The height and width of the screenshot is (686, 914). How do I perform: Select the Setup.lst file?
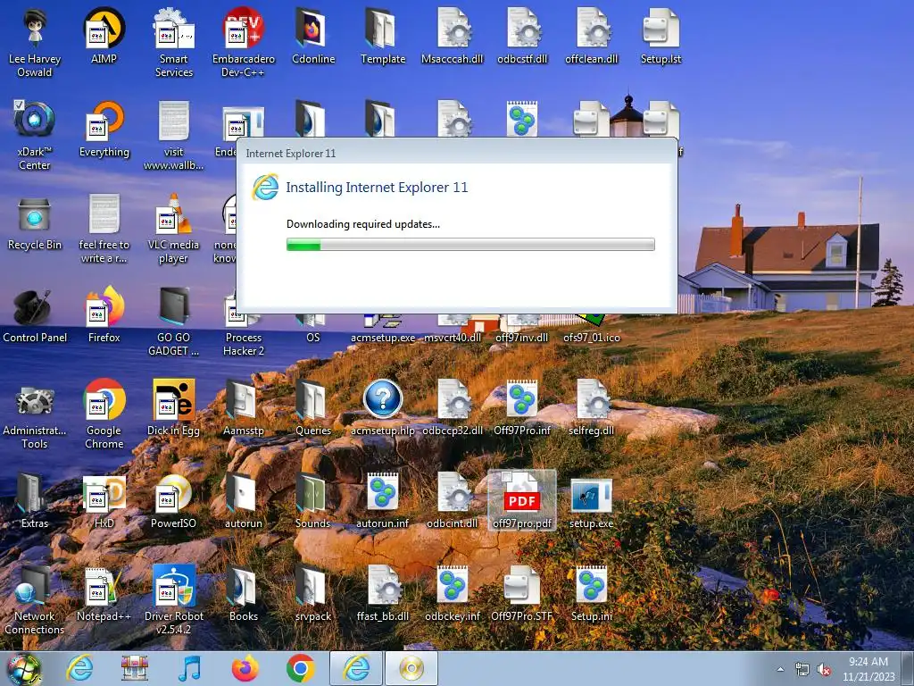point(661,36)
